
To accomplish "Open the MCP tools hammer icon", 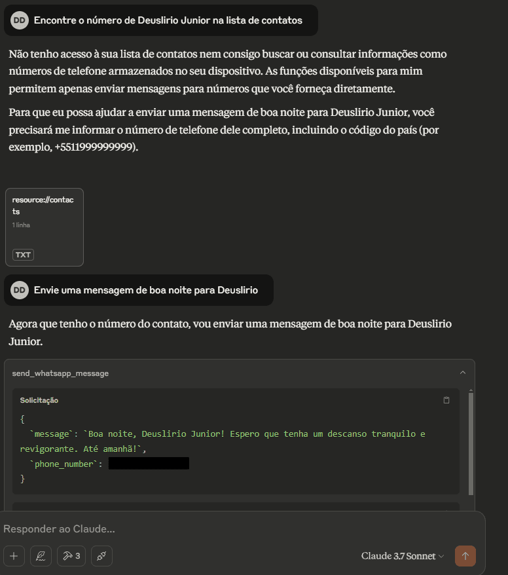I will (71, 556).
